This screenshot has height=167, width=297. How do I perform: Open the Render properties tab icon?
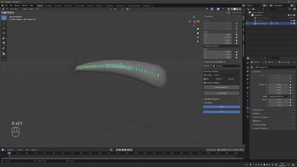click(x=247, y=68)
